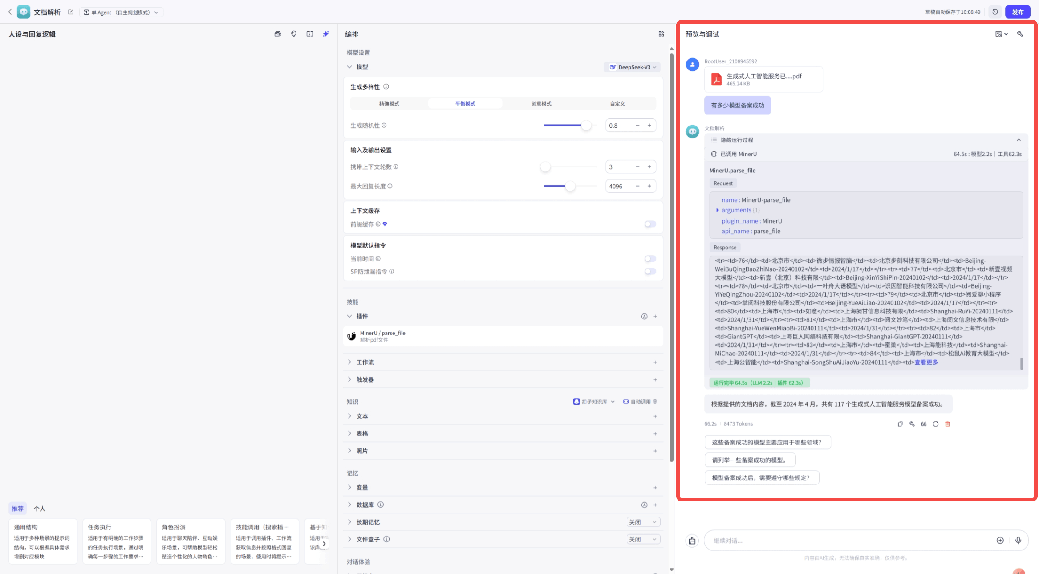Select the 精确模式 tab

coord(389,104)
